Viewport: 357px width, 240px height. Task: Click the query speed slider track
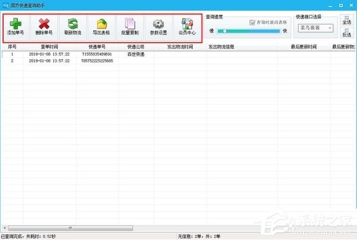tap(248, 31)
